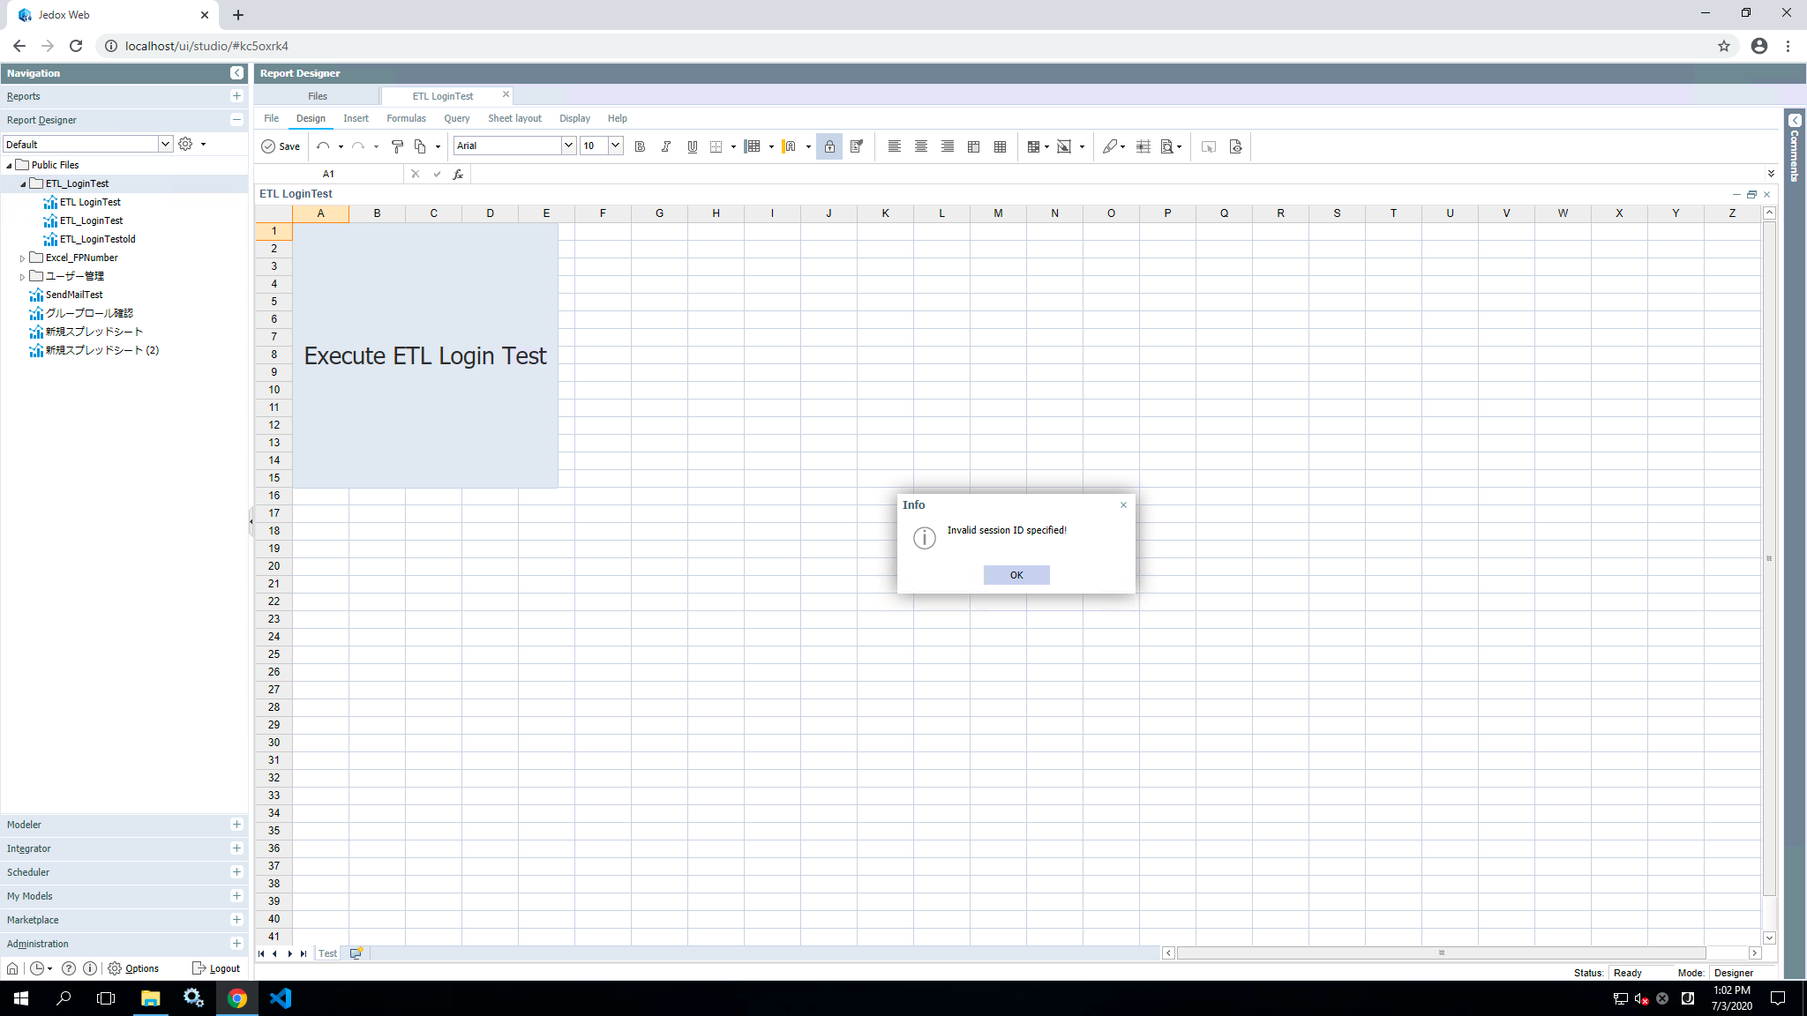The image size is (1807, 1016).
Task: Toggle bold formatting
Action: point(640,146)
